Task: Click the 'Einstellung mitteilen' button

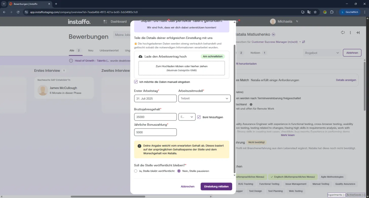Action: (216, 186)
